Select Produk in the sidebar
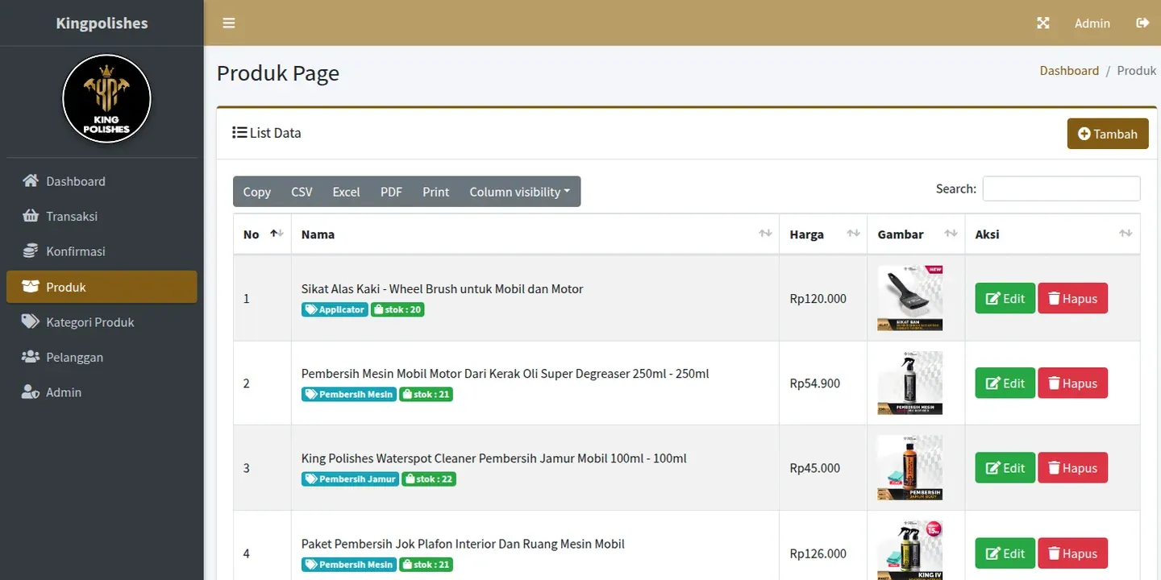The image size is (1161, 580). click(x=102, y=287)
